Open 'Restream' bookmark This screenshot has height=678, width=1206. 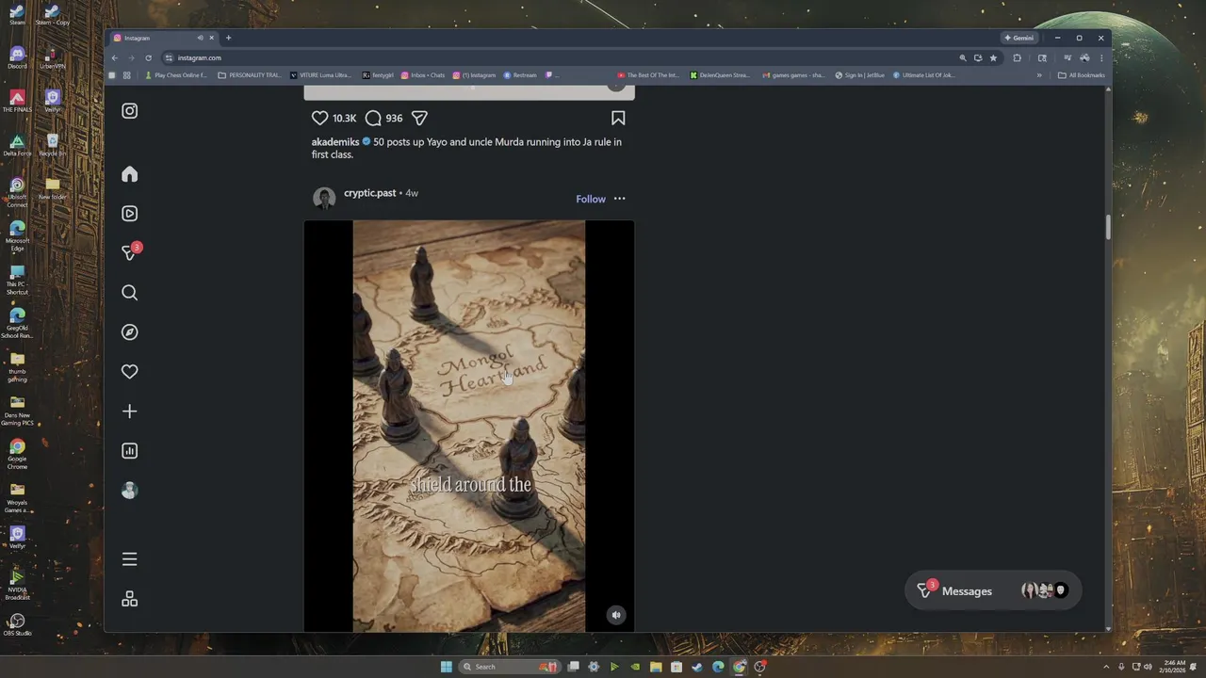(520, 75)
